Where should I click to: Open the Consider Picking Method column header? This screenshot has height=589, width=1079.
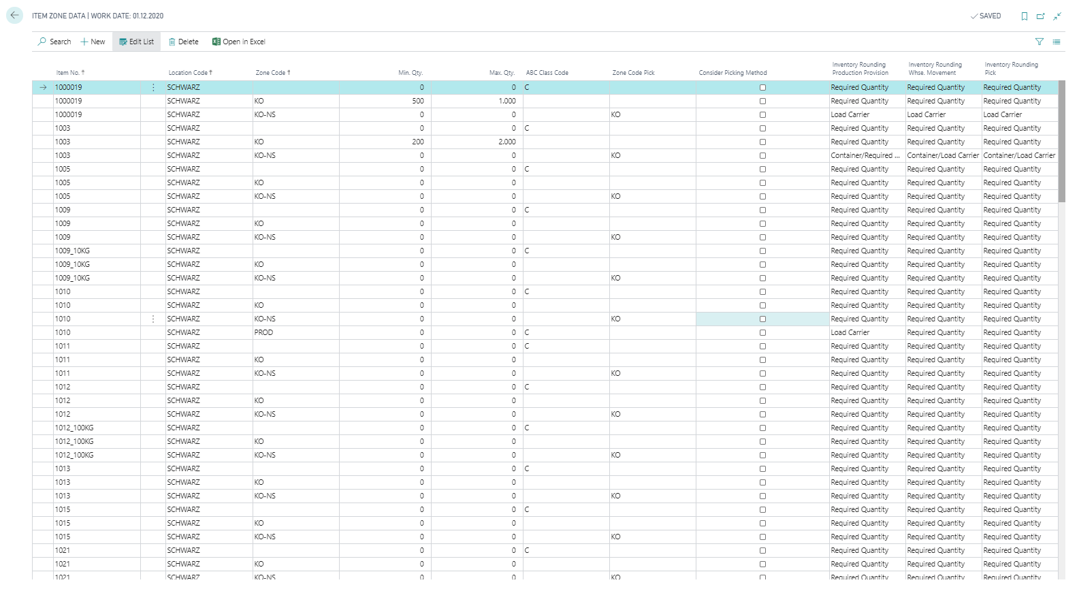pos(732,72)
